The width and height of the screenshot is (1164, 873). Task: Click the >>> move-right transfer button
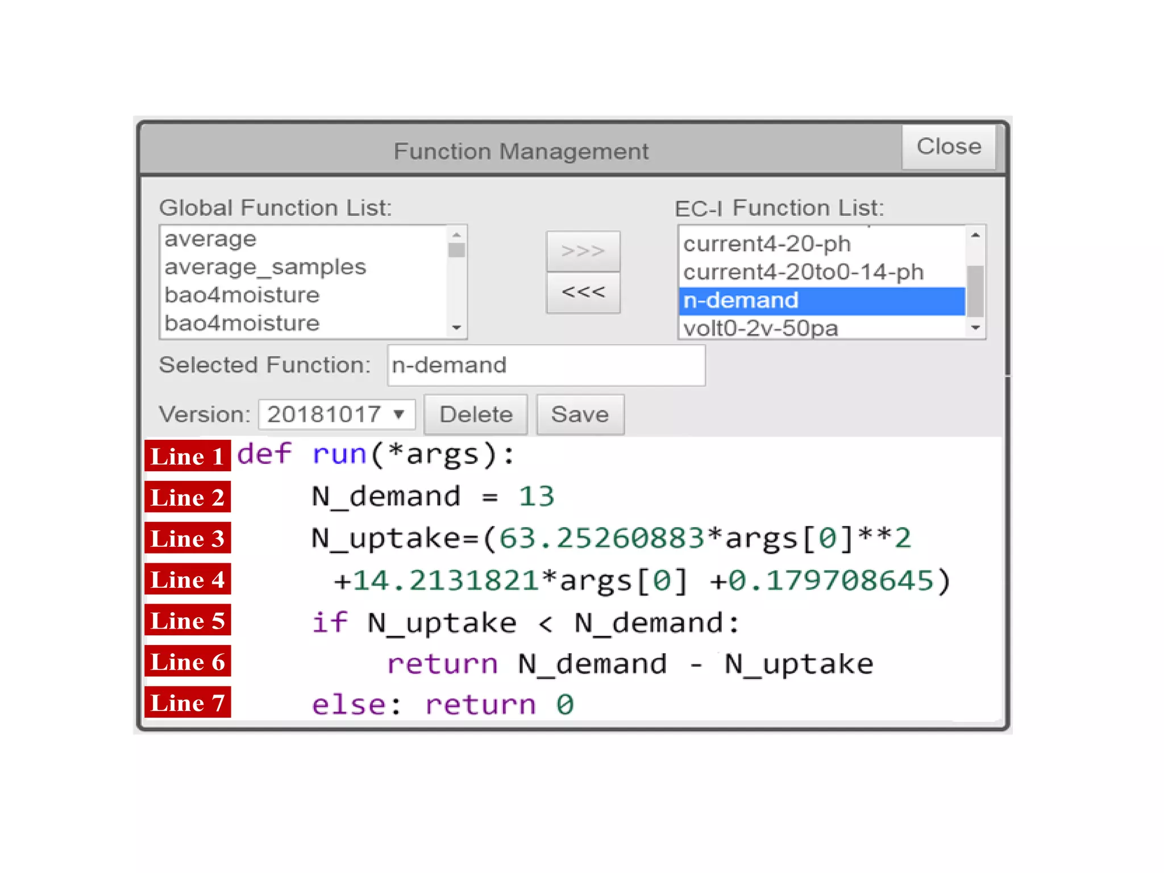coord(583,251)
